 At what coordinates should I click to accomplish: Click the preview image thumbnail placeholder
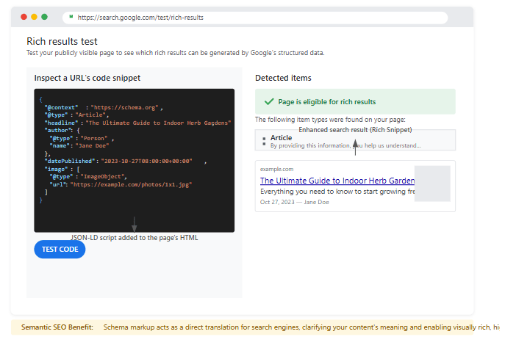point(432,184)
